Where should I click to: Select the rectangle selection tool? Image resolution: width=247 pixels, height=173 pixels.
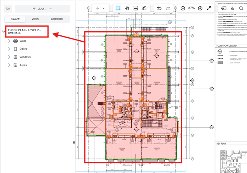pyautogui.click(x=118, y=8)
